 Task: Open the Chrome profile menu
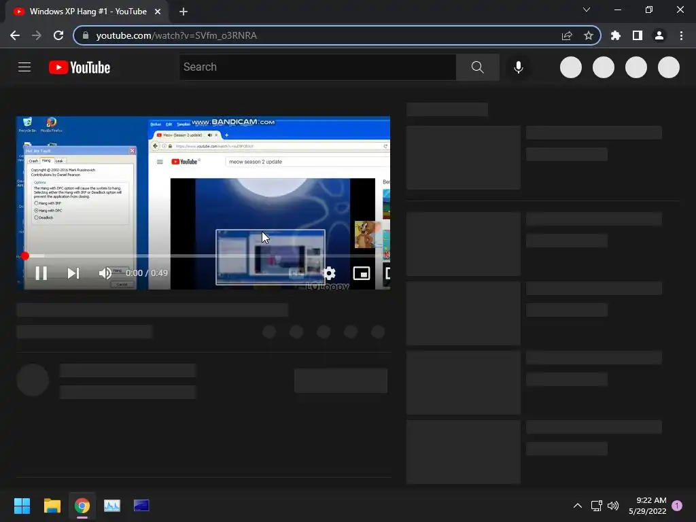pyautogui.click(x=659, y=35)
